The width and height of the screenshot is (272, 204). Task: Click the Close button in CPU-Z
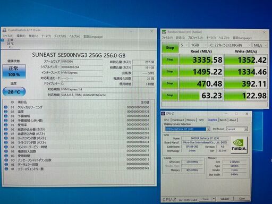[x=242, y=199]
